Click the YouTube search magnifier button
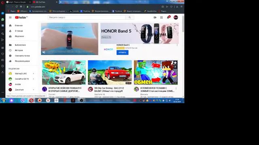The height and width of the screenshot is (145, 259). click(129, 17)
